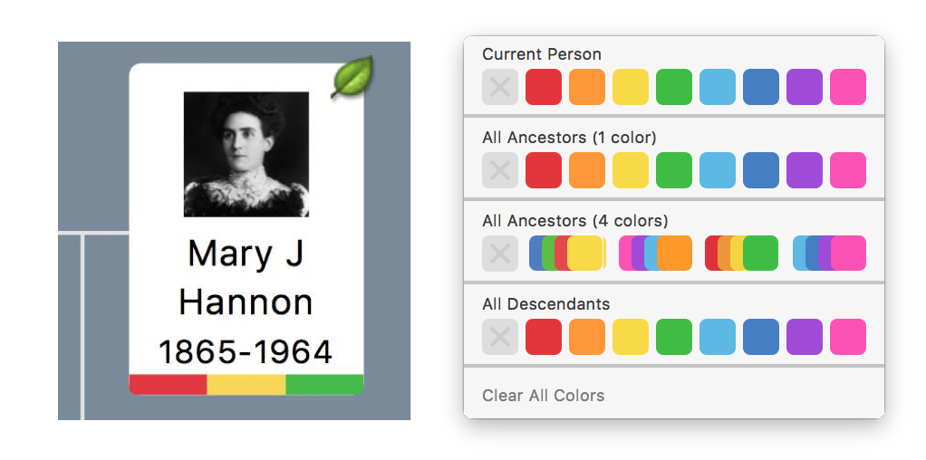
Task: Clear All Descendants color with X swatch
Action: pos(500,337)
